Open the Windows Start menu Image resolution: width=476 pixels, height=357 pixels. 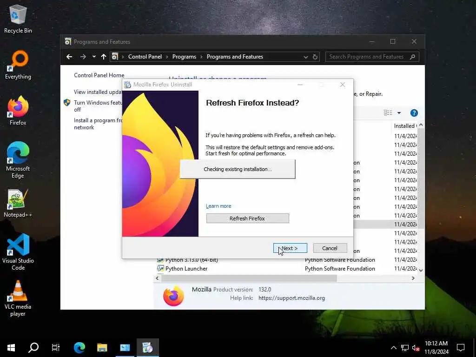(x=11, y=347)
